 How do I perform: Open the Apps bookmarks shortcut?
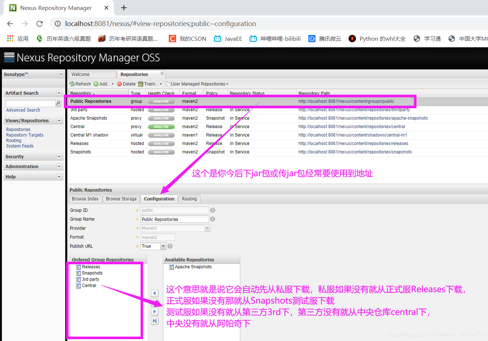click(18, 39)
